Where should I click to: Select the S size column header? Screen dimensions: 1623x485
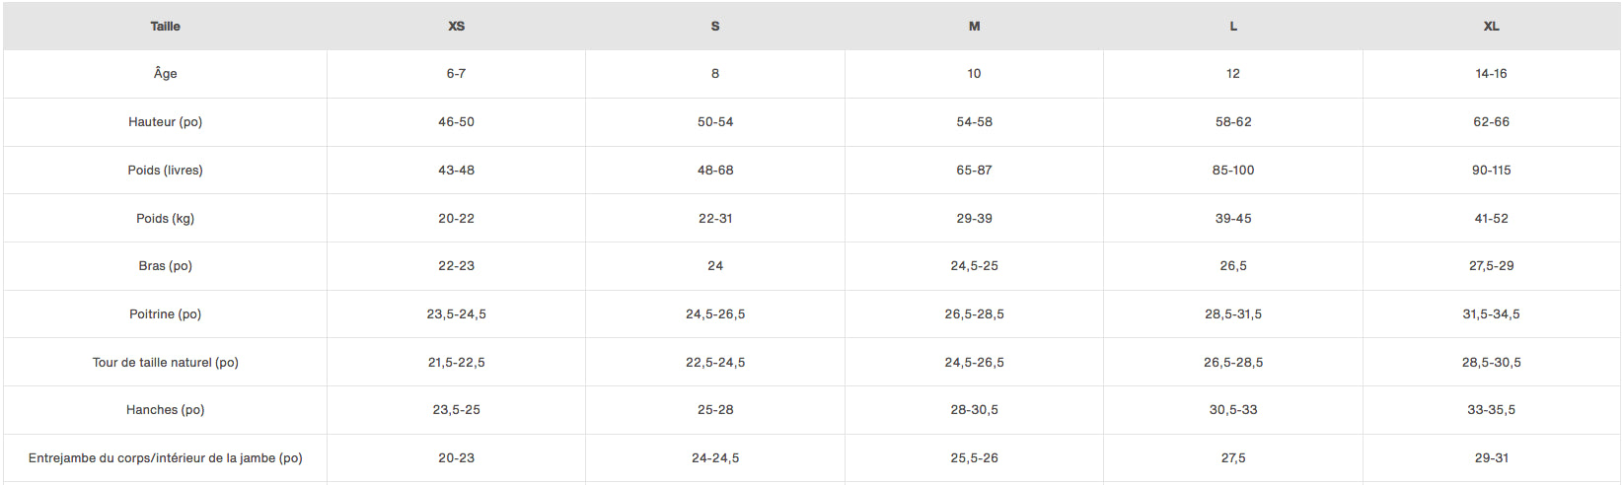tap(715, 27)
